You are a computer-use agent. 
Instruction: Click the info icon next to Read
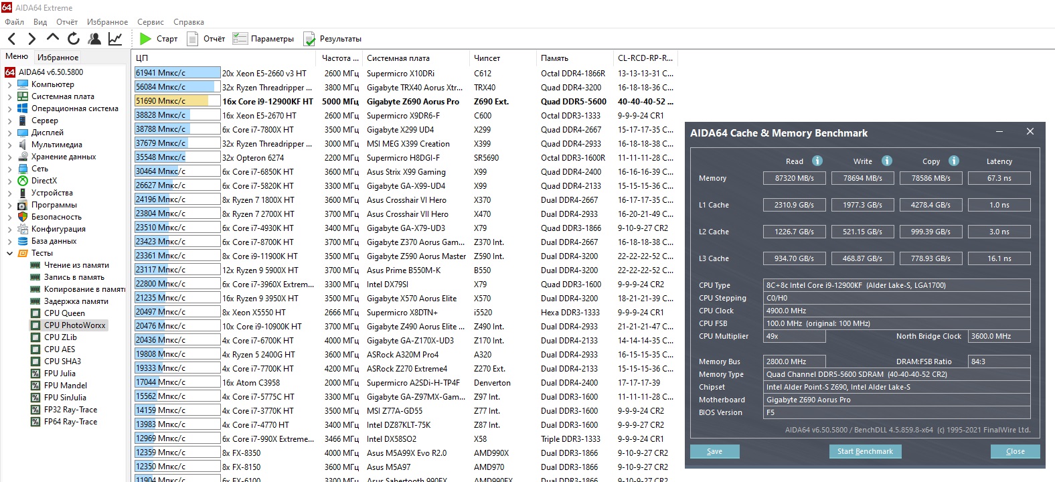click(x=817, y=161)
